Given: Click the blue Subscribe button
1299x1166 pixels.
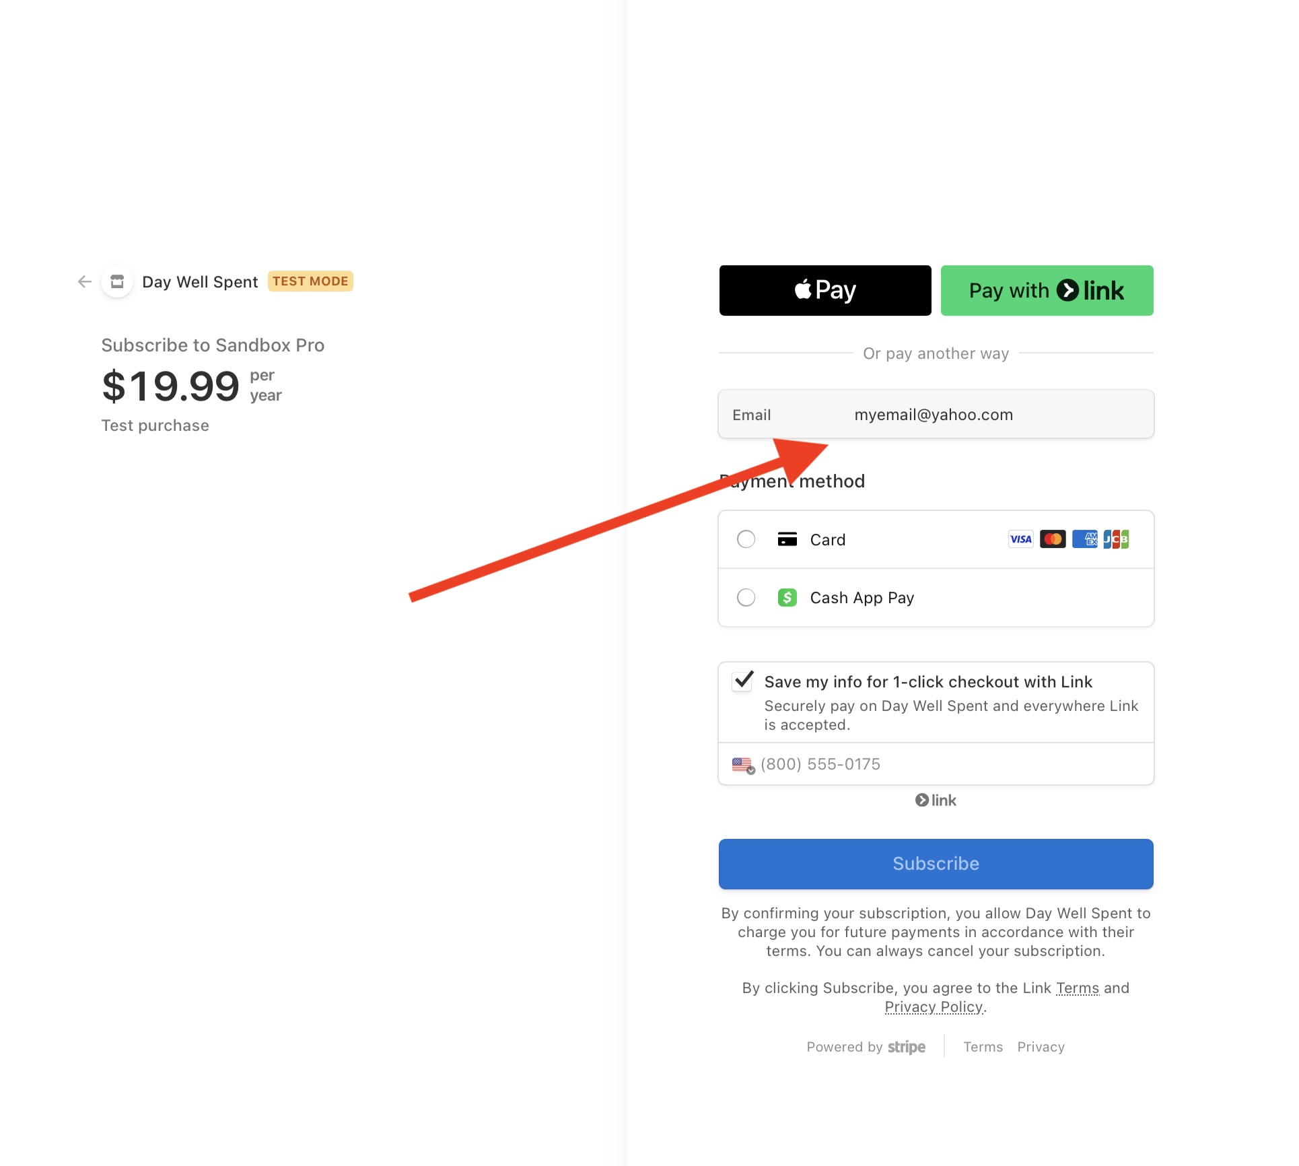Looking at the screenshot, I should (936, 864).
